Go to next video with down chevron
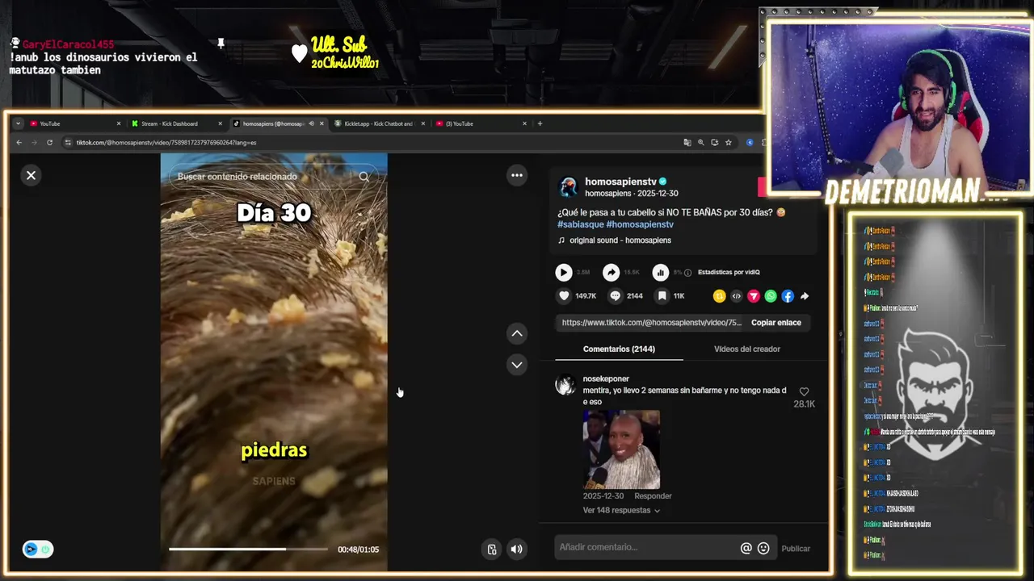Viewport: 1034px width, 581px height. click(x=517, y=365)
